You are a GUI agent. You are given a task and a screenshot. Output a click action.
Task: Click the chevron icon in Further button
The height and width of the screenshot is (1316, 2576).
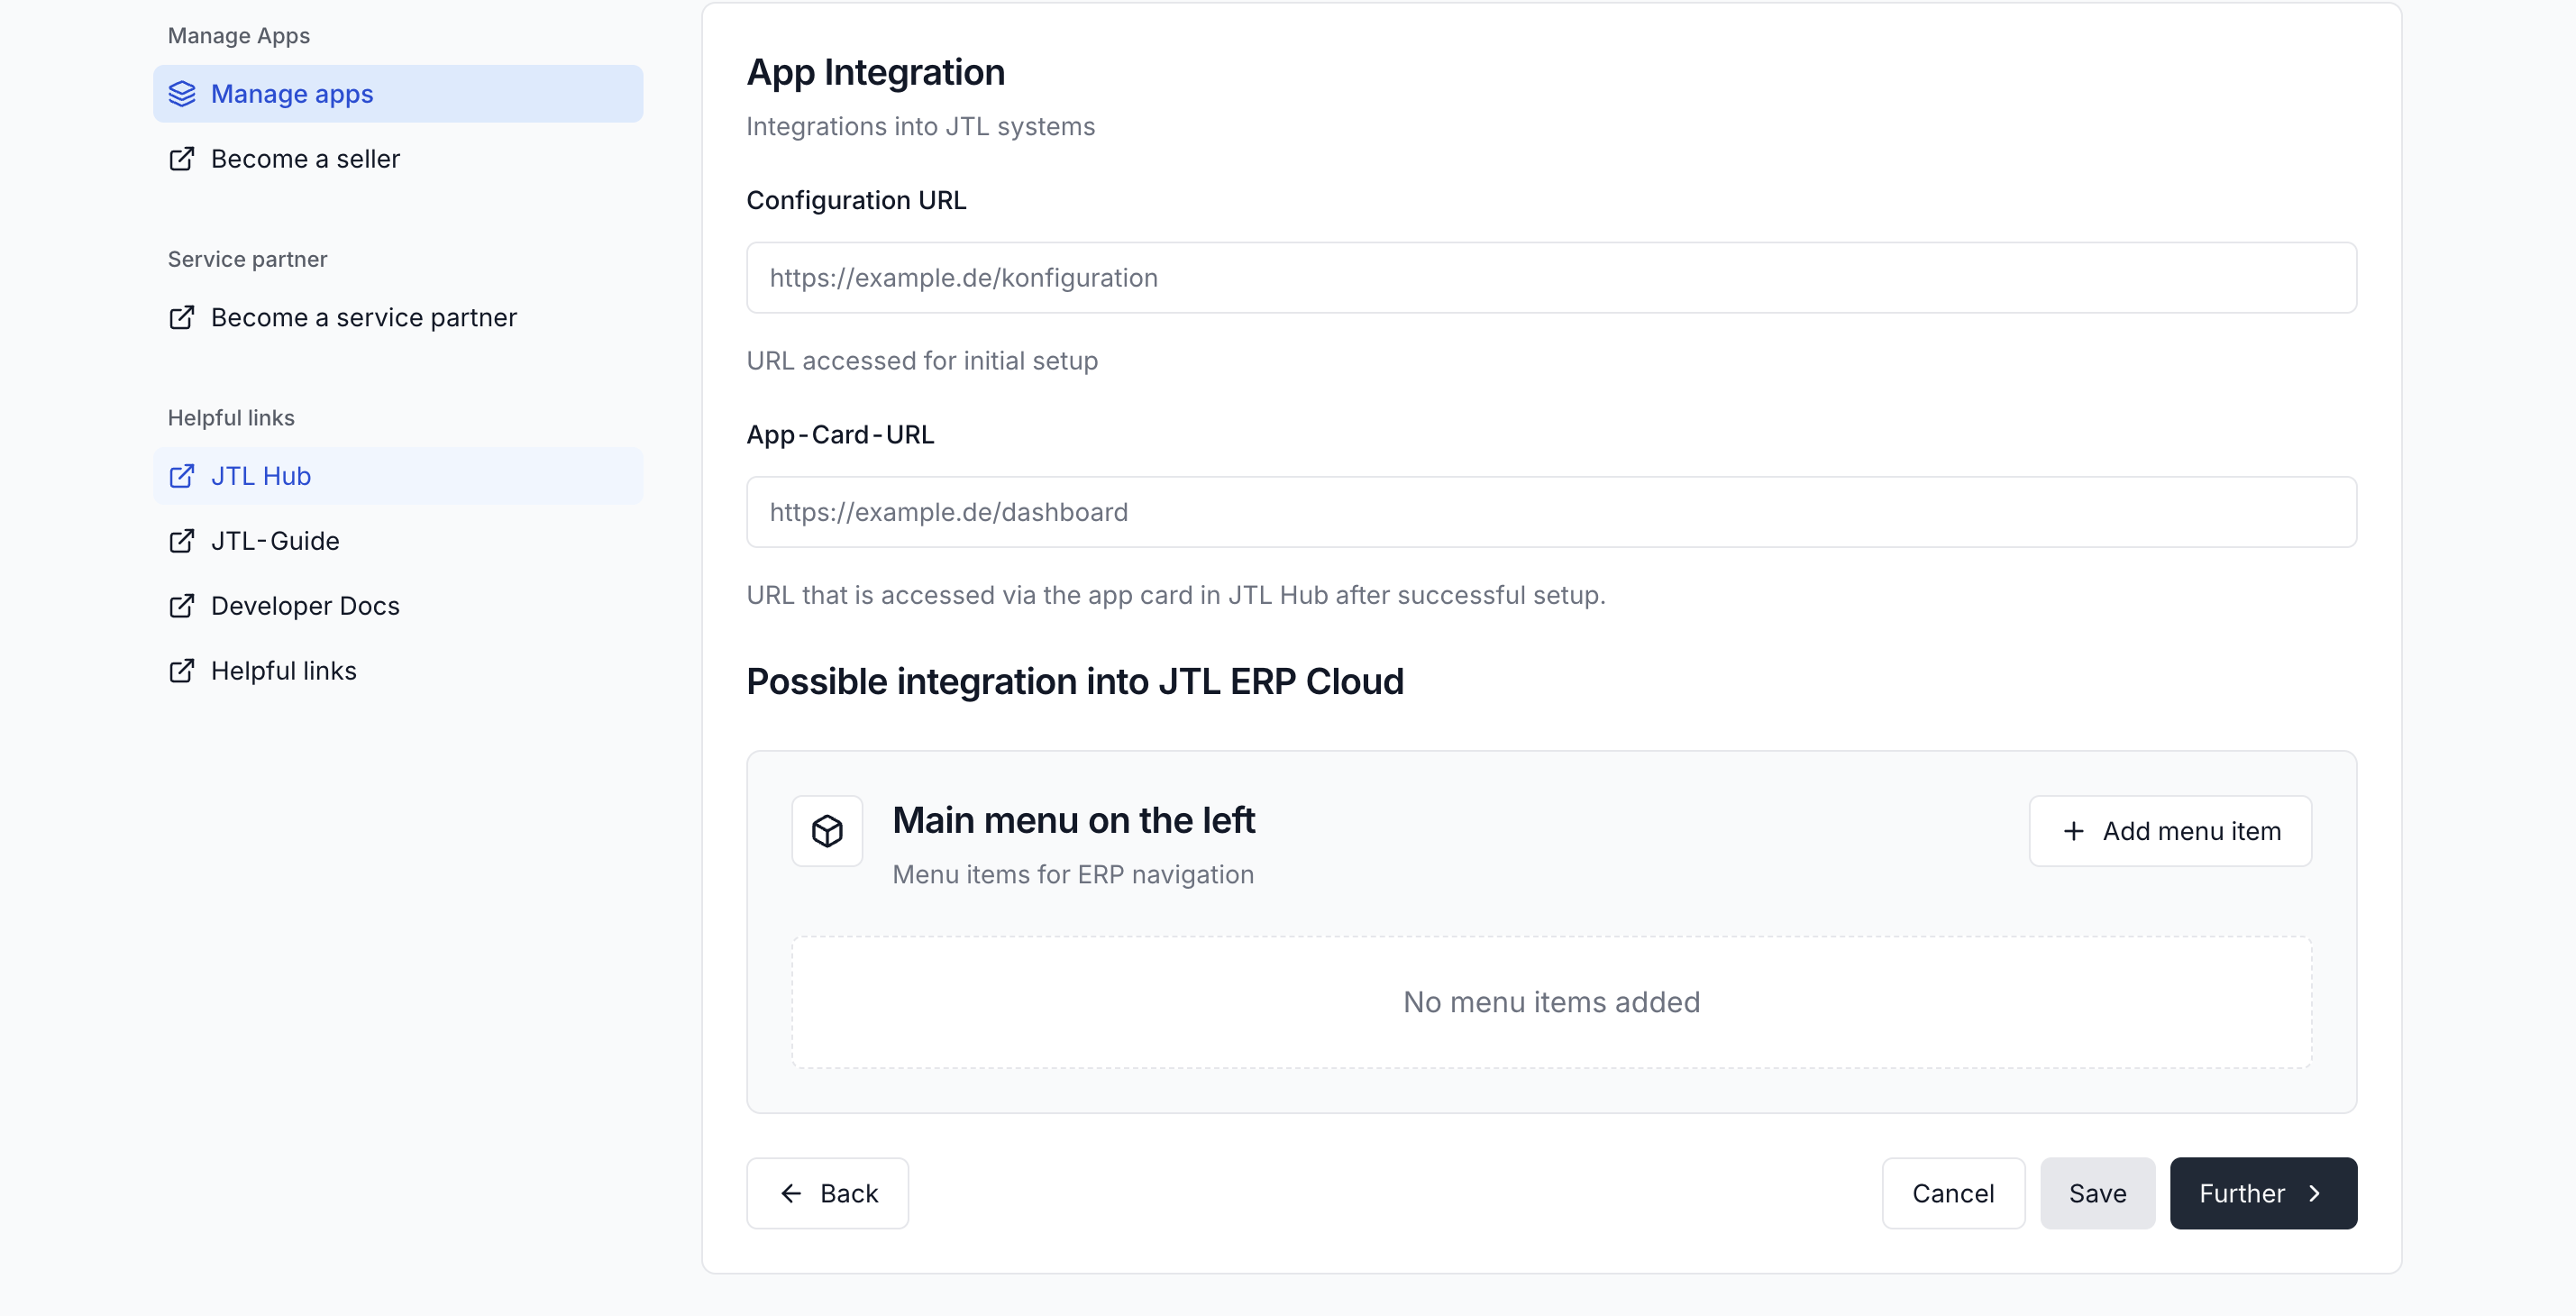2314,1193
